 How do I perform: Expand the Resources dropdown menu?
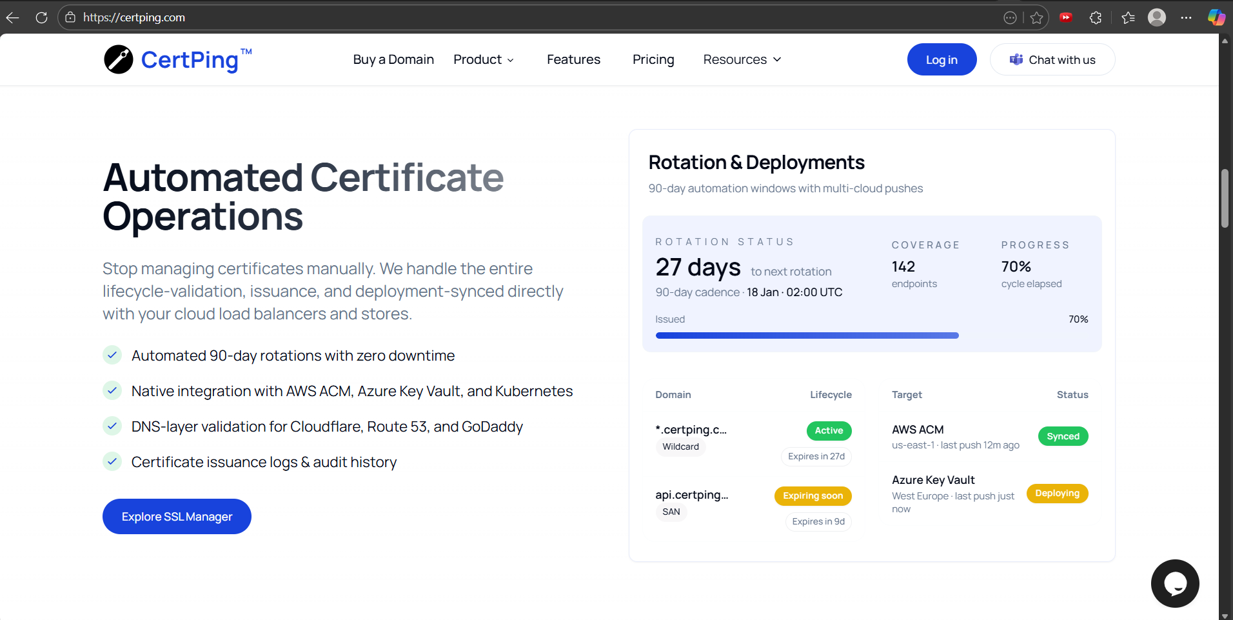742,59
